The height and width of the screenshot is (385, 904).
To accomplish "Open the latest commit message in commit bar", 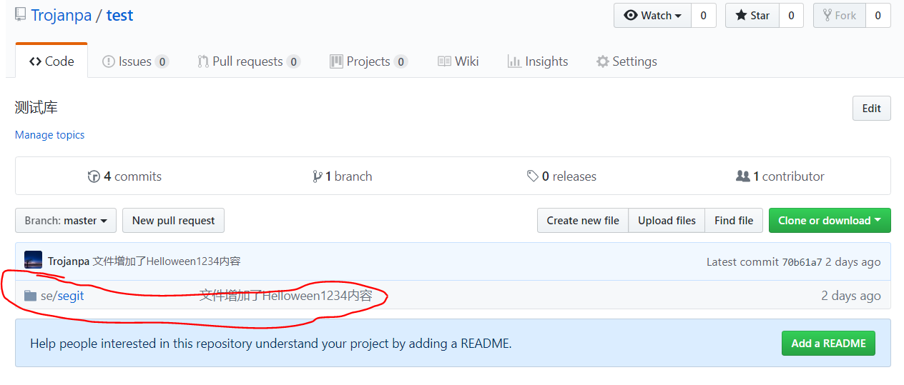I will [x=167, y=261].
